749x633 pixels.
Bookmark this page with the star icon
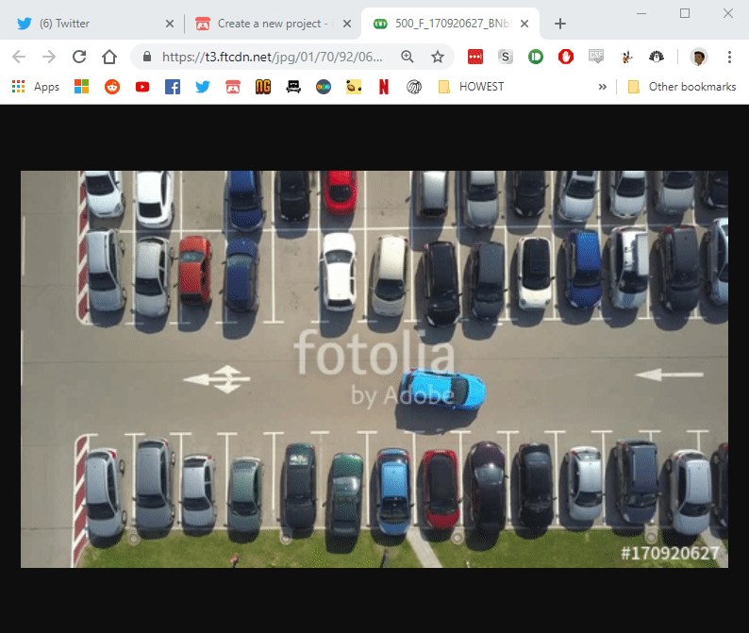pos(437,57)
